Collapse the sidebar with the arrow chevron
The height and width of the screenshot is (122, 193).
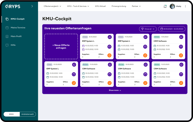tap(32, 6)
